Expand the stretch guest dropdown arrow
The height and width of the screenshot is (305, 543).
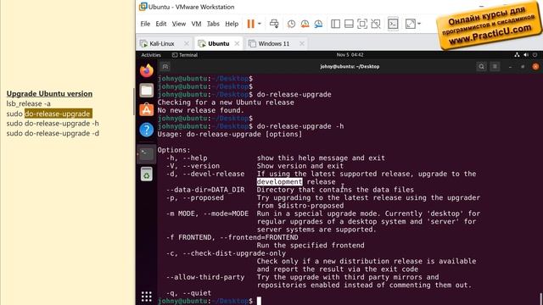pyautogui.click(x=419, y=24)
